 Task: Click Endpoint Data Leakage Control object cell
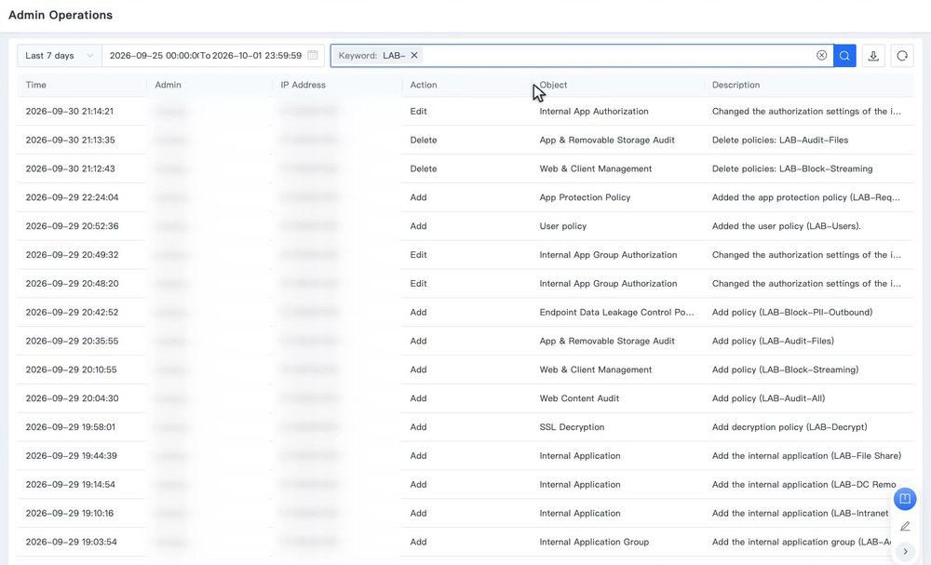point(616,312)
